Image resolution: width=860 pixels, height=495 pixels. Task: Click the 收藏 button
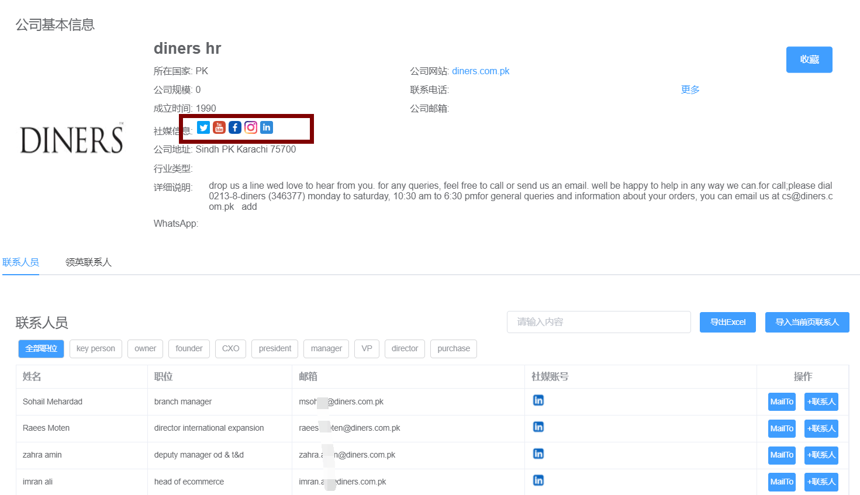[809, 60]
